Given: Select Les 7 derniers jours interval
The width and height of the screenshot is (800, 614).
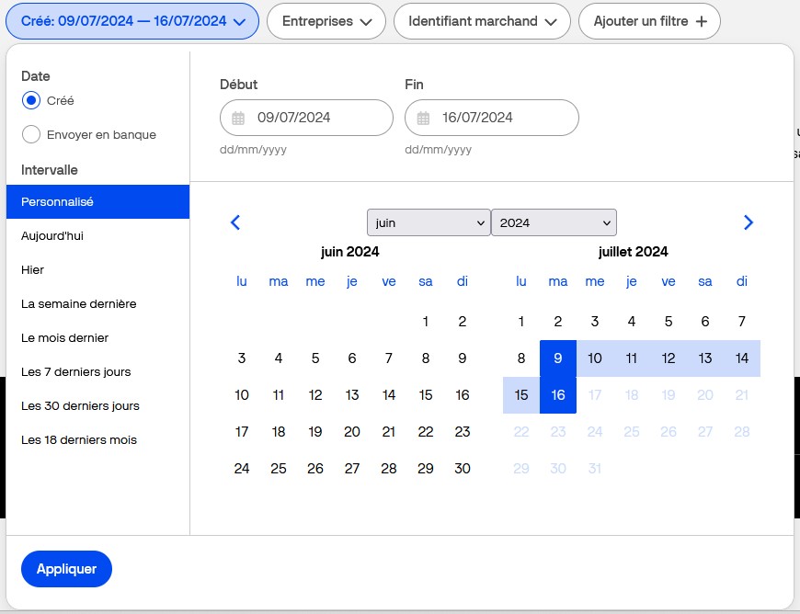Looking at the screenshot, I should 75,372.
